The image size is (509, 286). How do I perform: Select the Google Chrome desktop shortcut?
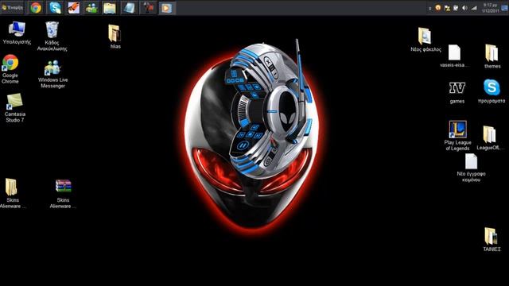click(10, 69)
